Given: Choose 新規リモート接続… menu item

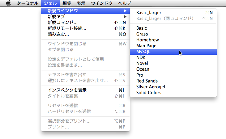Looking at the screenshot, I should [x=85, y=28].
